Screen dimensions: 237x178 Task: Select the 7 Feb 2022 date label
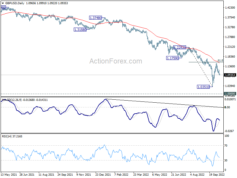[121, 175]
